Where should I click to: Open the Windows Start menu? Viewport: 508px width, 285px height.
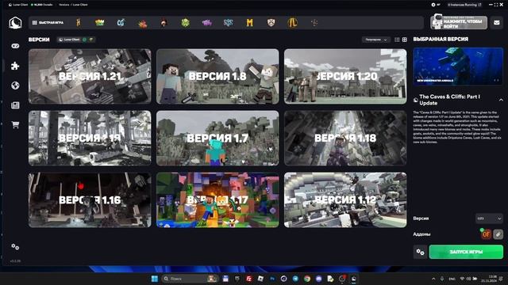pyautogui.click(x=155, y=279)
